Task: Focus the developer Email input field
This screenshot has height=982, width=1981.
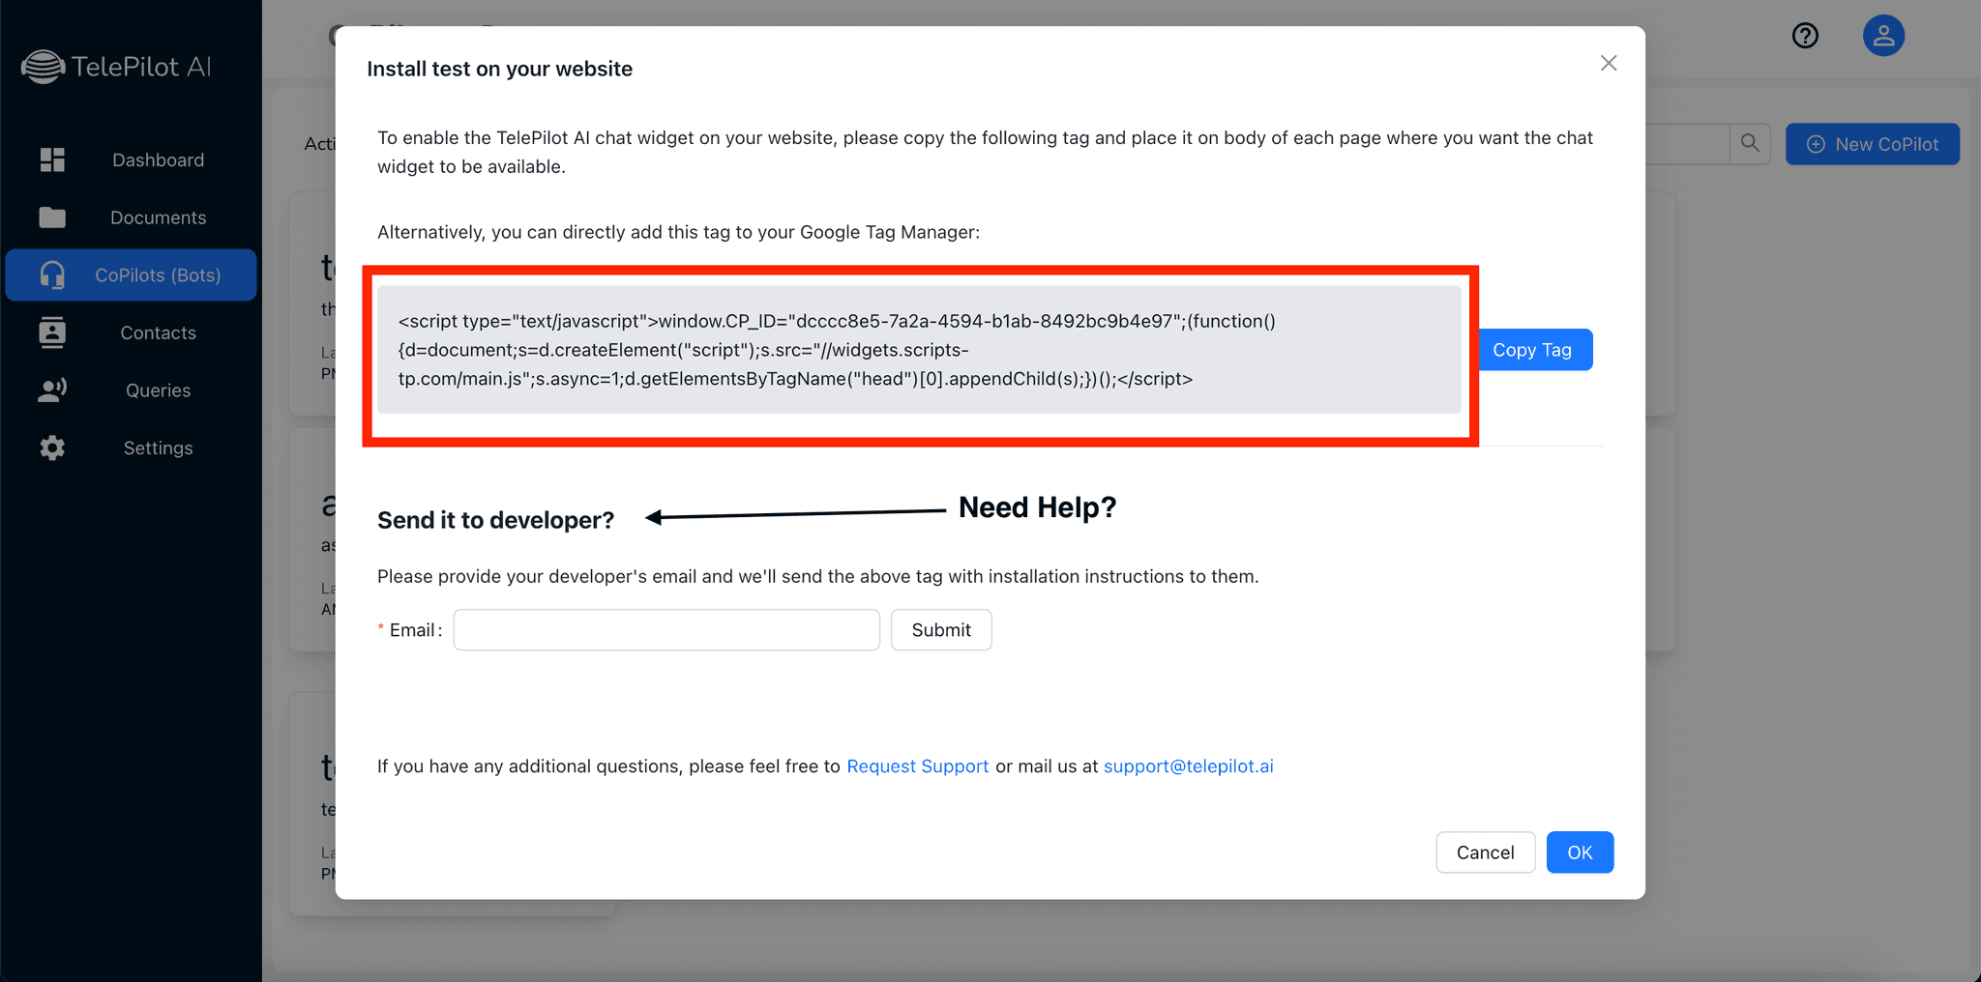Action: point(666,630)
